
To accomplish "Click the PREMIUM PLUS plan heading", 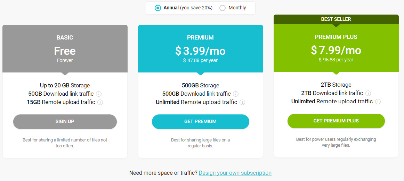I will [x=336, y=37].
